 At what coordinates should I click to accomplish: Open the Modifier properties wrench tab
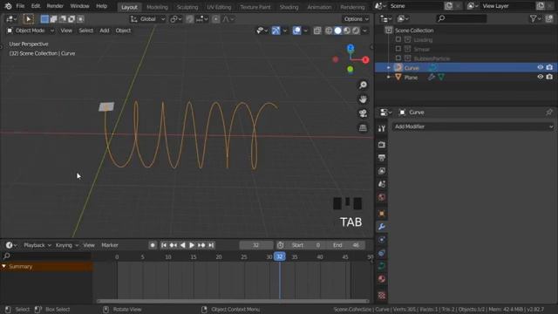point(382,227)
